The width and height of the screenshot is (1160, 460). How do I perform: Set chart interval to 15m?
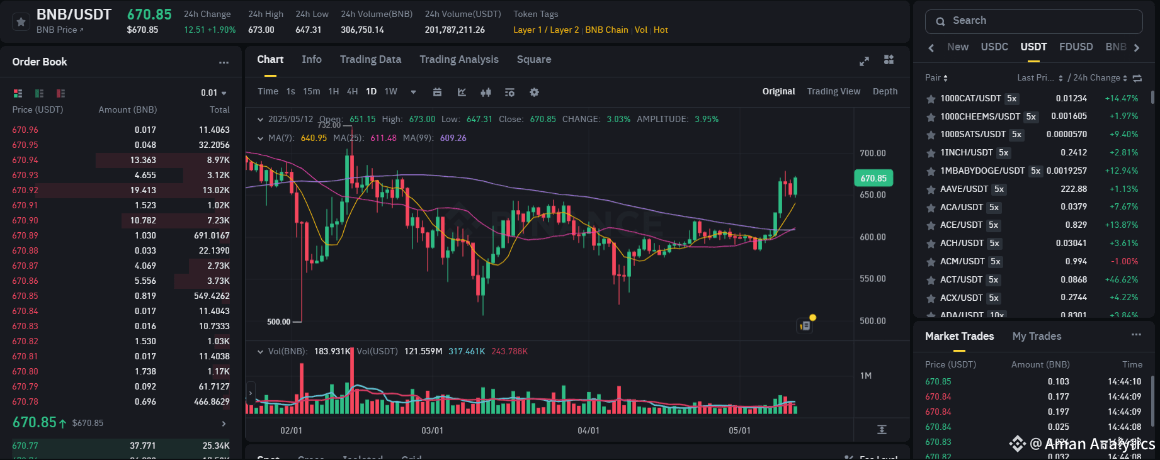[x=311, y=91]
